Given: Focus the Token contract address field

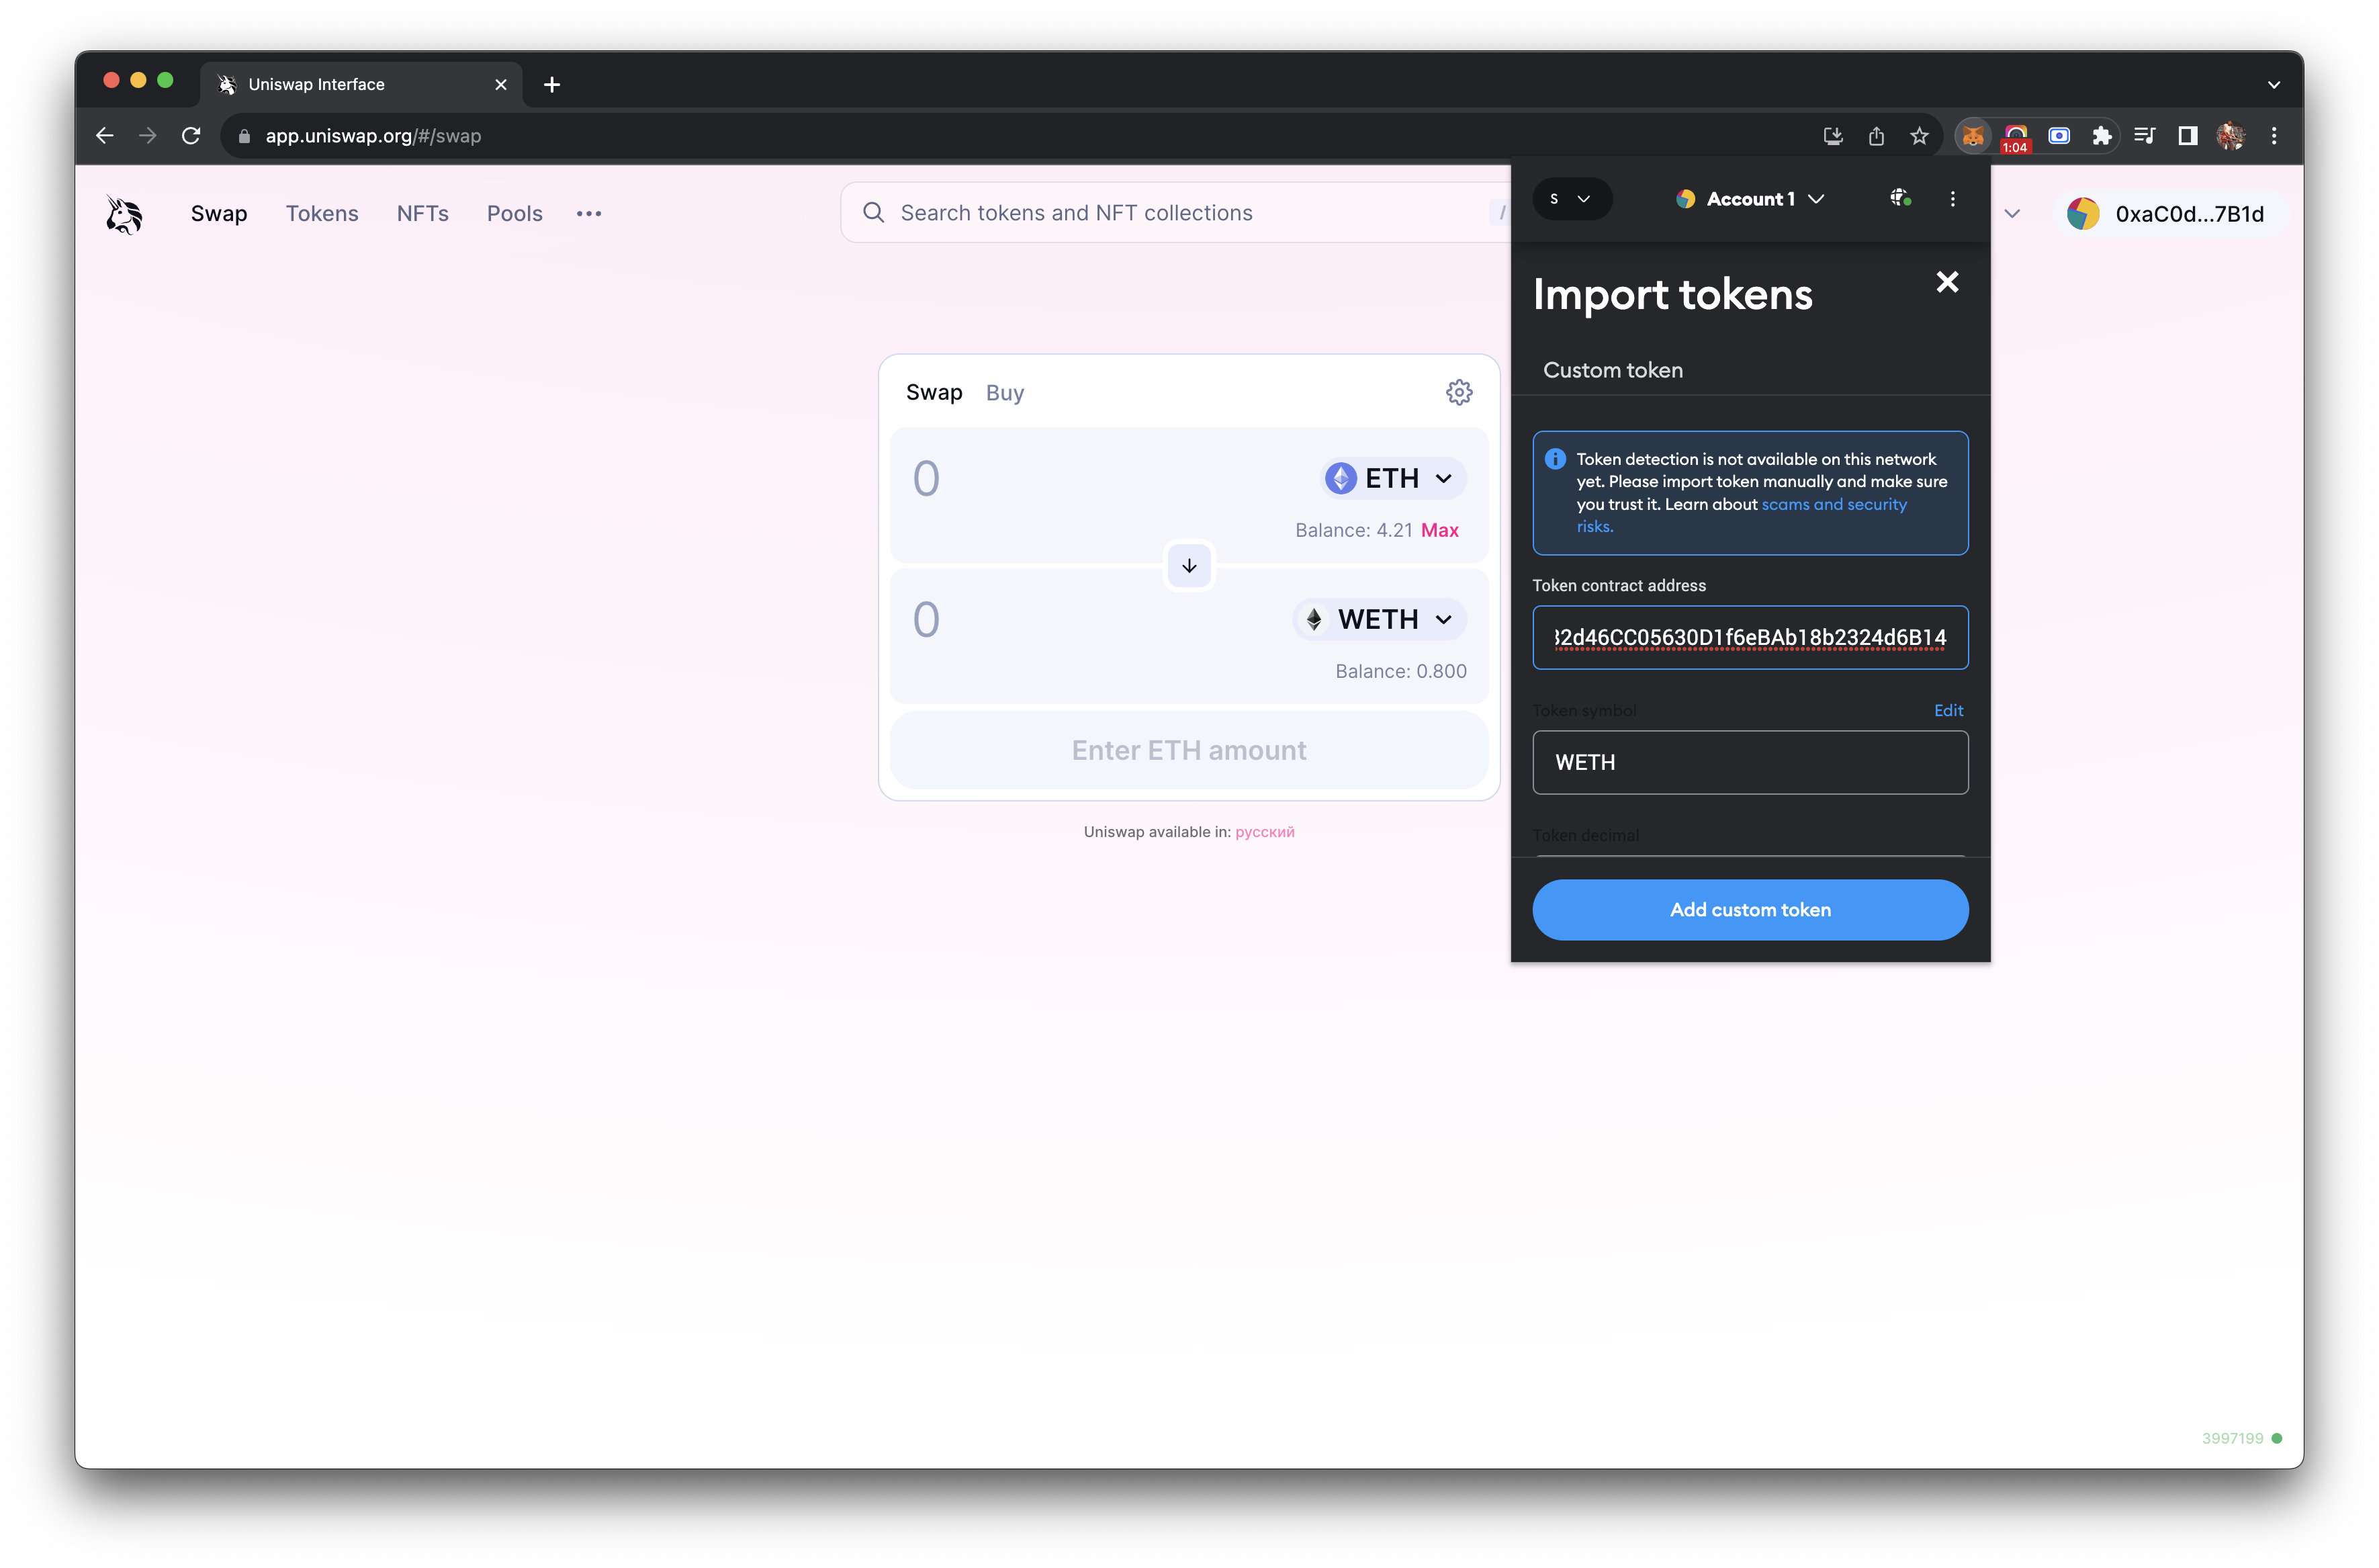Looking at the screenshot, I should pos(1750,637).
